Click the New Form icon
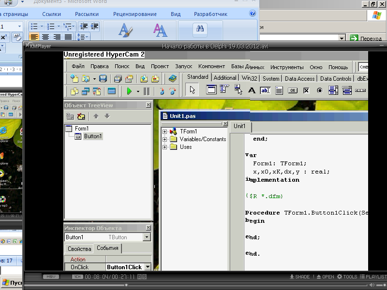The height and width of the screenshot is (290, 387). [112, 91]
